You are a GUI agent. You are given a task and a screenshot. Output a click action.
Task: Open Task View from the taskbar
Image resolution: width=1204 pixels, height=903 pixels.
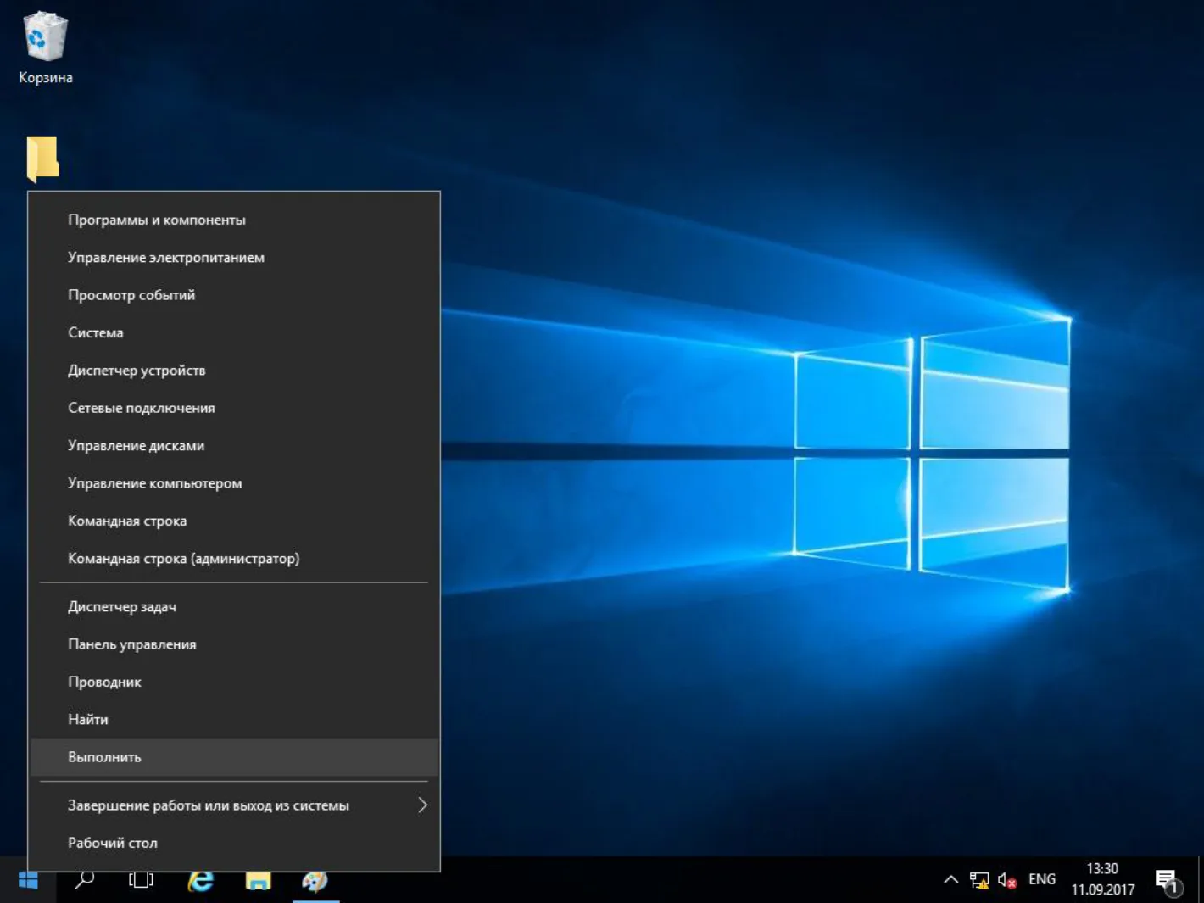tap(141, 880)
